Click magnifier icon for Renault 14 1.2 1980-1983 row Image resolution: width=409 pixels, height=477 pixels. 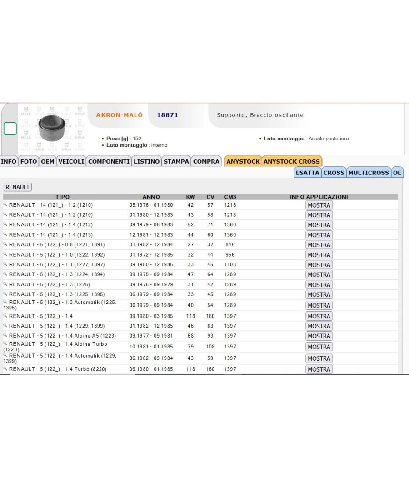pyautogui.click(x=5, y=214)
